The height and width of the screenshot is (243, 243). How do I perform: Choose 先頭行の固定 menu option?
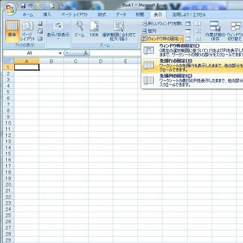[192, 65]
